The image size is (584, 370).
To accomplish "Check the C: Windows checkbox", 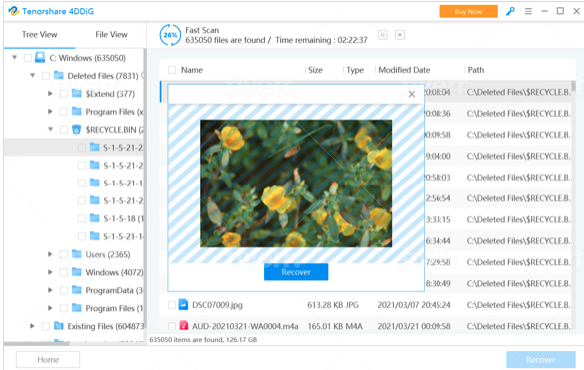I will [x=28, y=58].
